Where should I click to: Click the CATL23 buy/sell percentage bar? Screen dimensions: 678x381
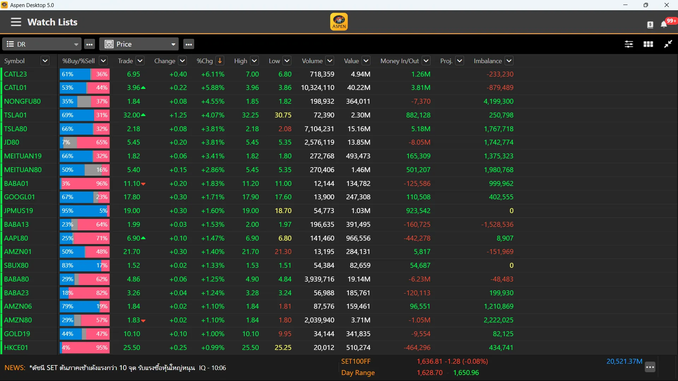pos(84,74)
